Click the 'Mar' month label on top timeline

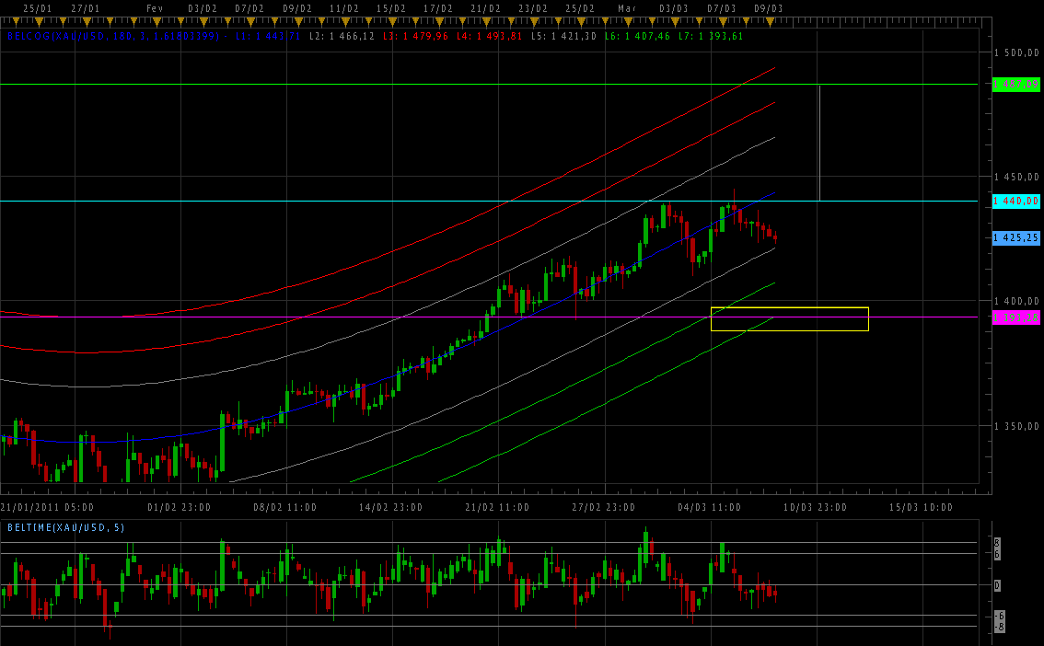(x=627, y=7)
